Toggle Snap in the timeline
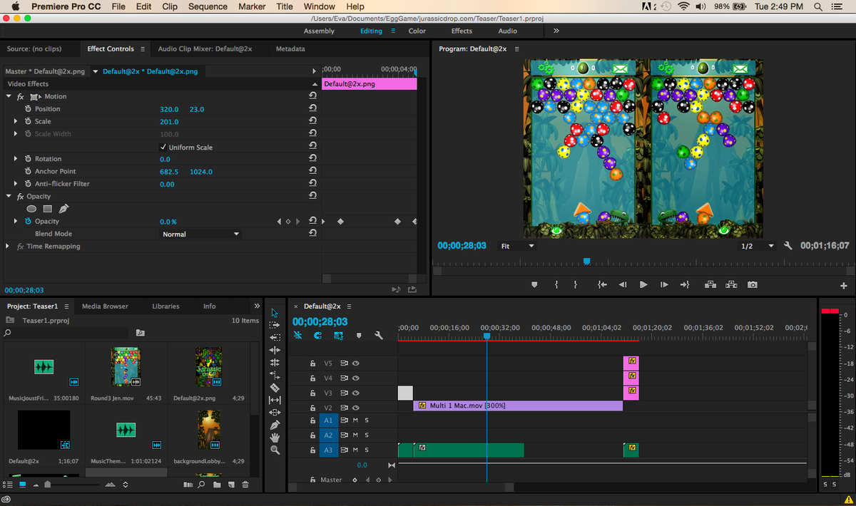The image size is (856, 506). [318, 336]
